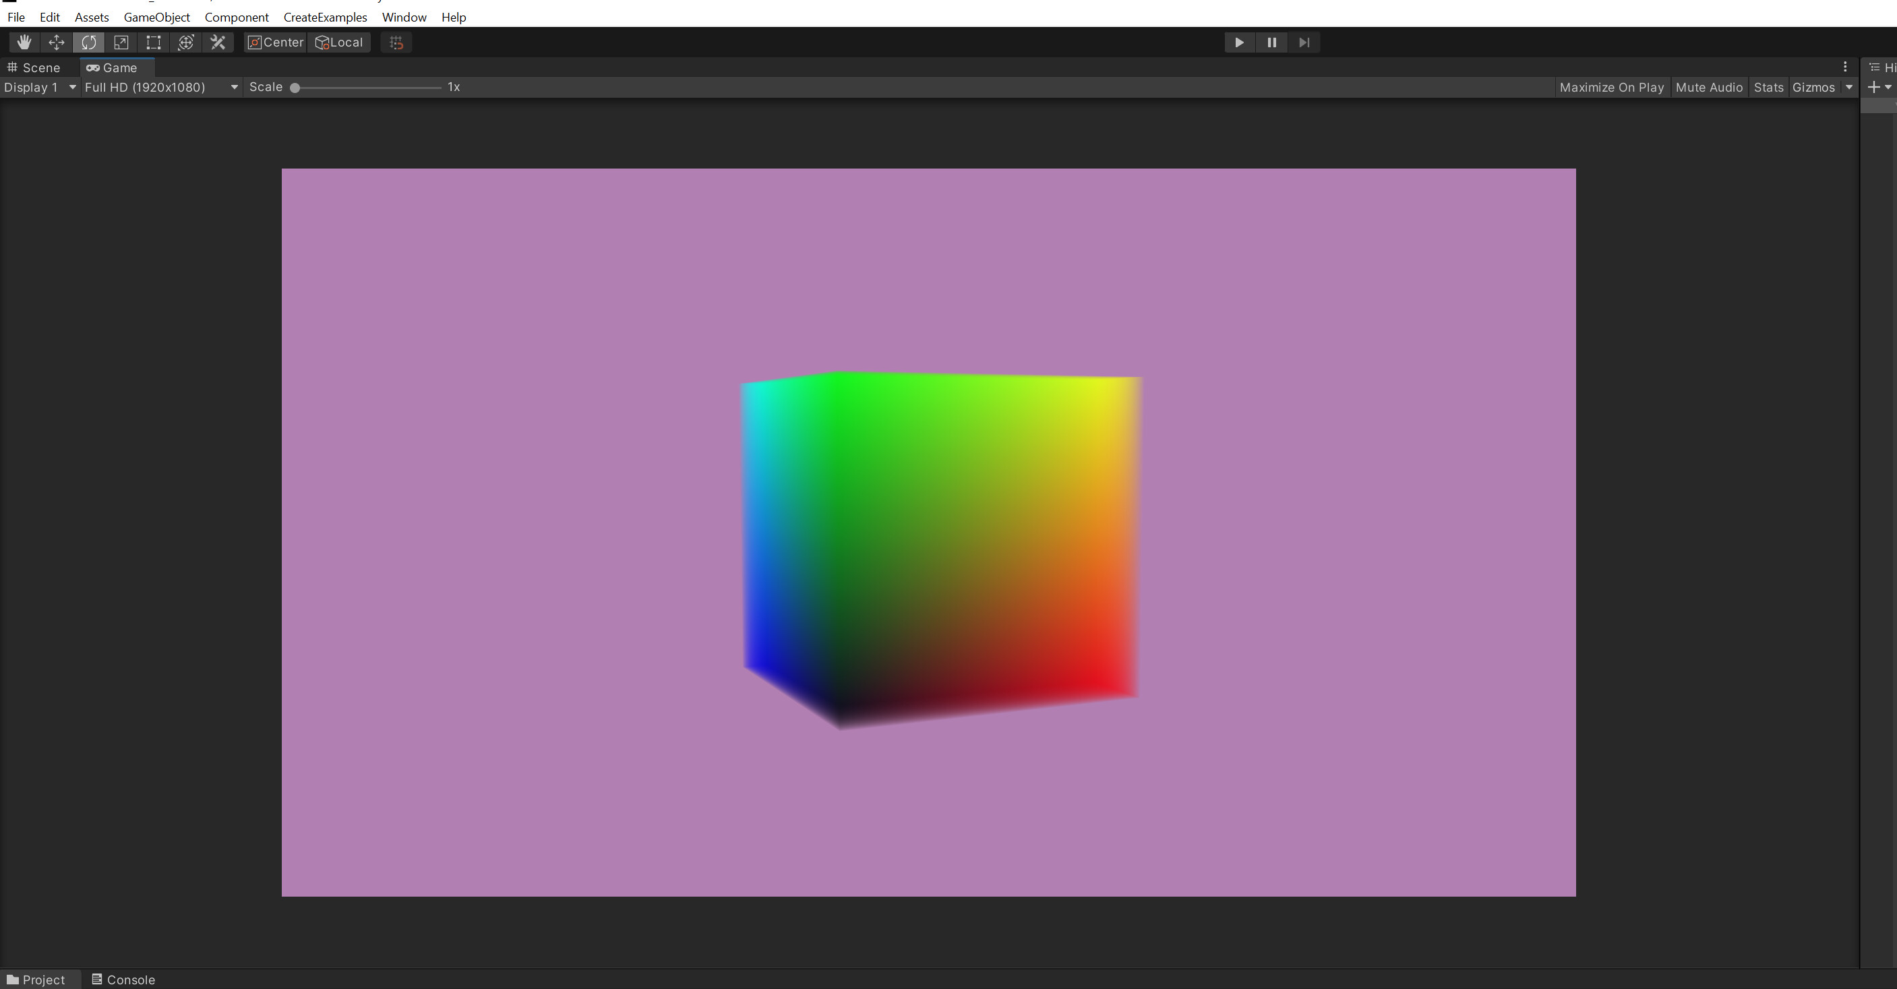Open the GameObject menu
Viewport: 1897px width, 989px height.
[x=156, y=16]
